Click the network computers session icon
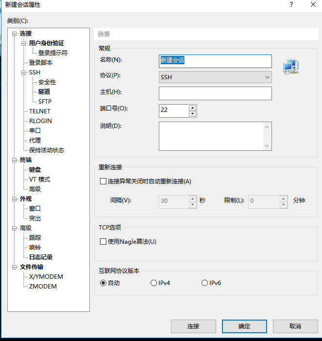 (291, 68)
